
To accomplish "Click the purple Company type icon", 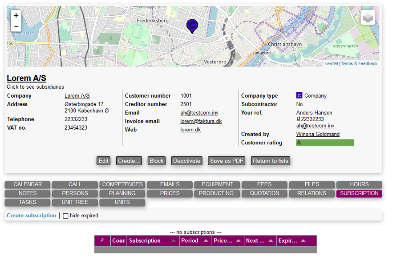I will click(299, 95).
